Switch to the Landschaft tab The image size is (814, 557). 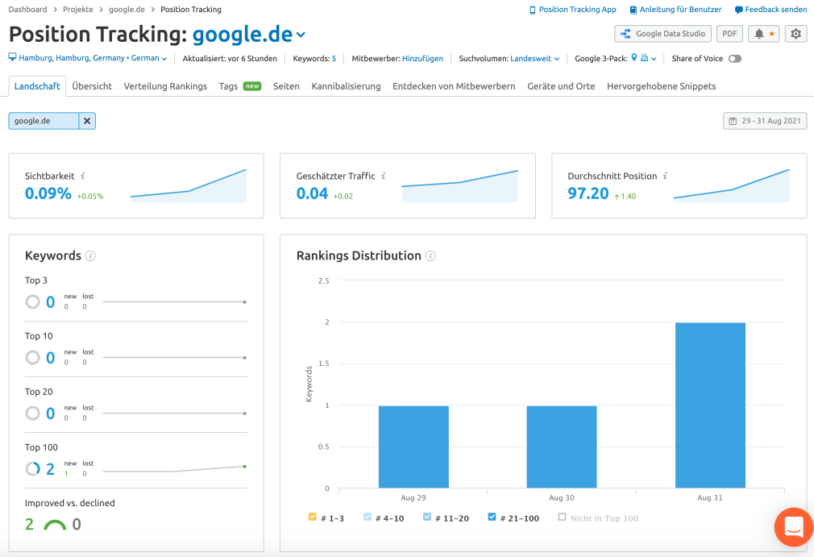(x=37, y=86)
